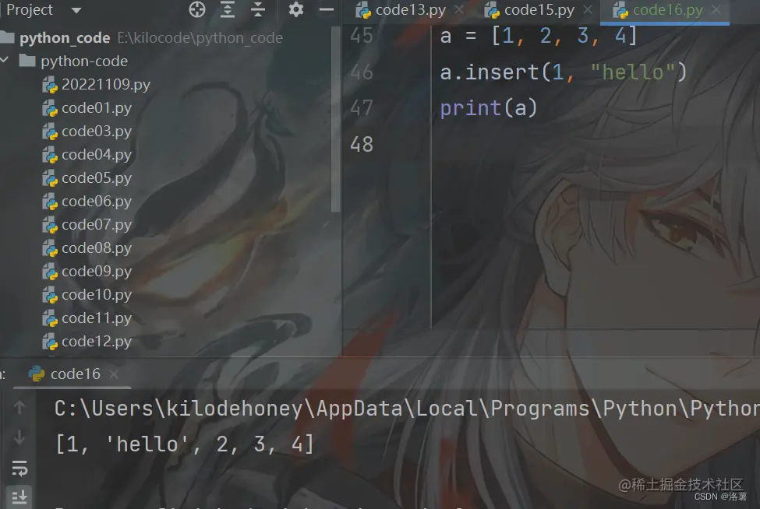Screen dimensions: 760x509
Task: Select code04.py file
Action: click(x=97, y=154)
